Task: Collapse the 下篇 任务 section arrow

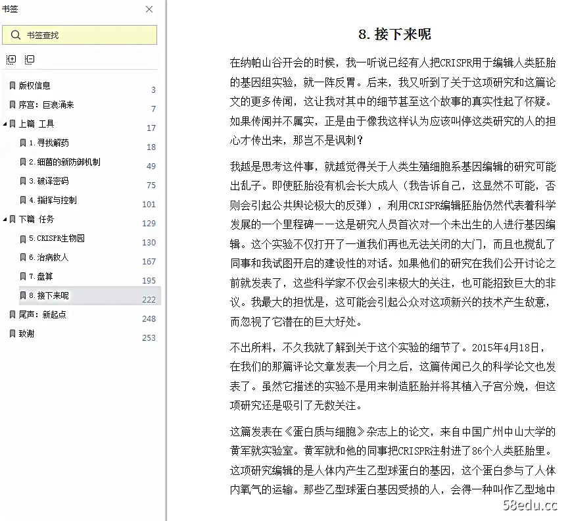Action: coord(5,219)
